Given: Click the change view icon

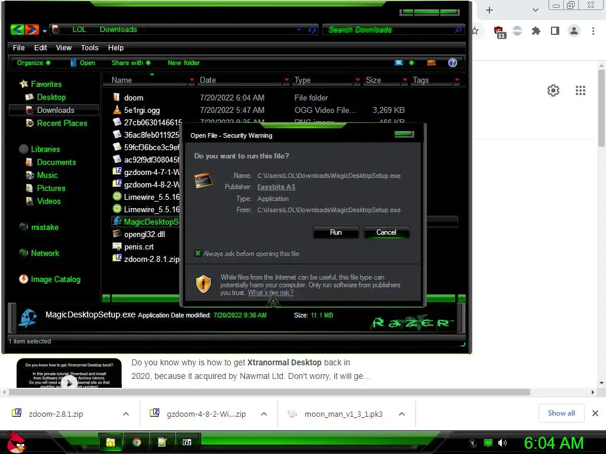Looking at the screenshot, I should 398,63.
